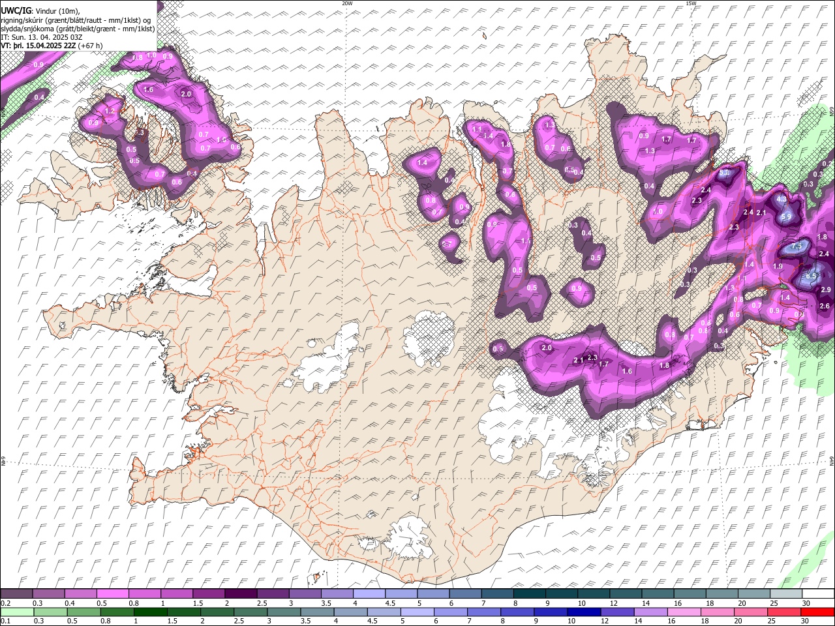
Task: Click the IT: Sun. 13. 04. 2025 03Z line
Action: click(42, 37)
